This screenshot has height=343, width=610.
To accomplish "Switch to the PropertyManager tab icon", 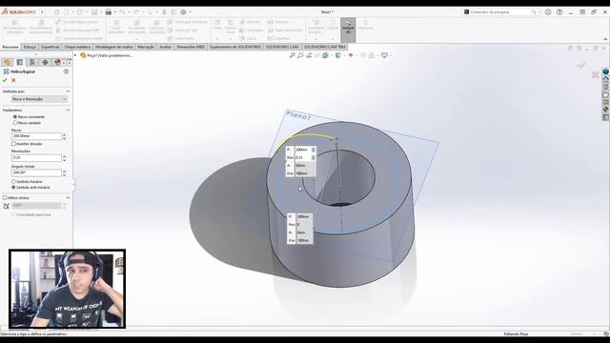I will click(x=20, y=62).
